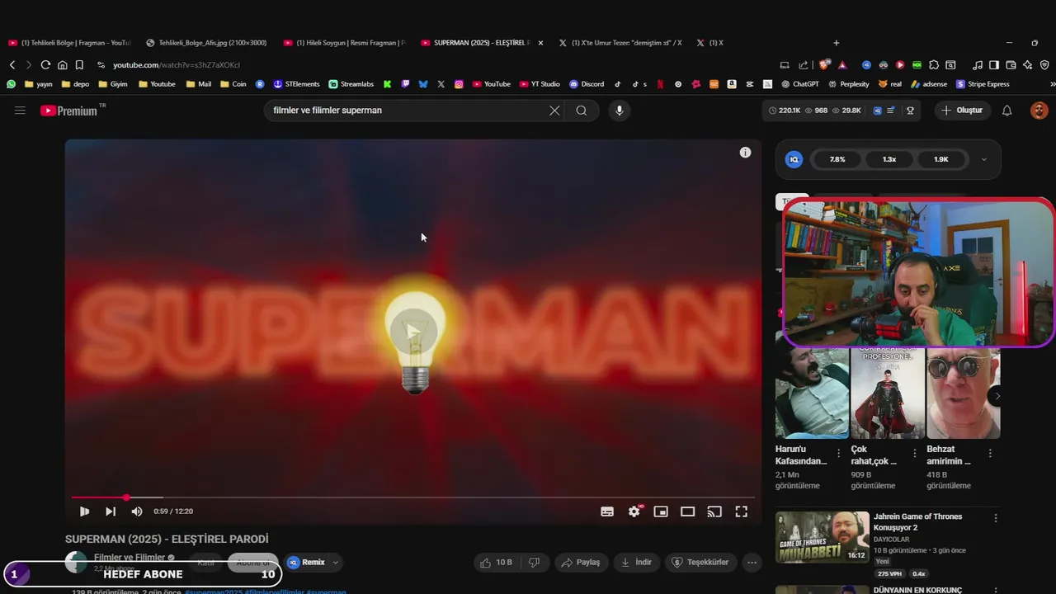Open a new browser tab
The image size is (1056, 594).
tap(836, 43)
